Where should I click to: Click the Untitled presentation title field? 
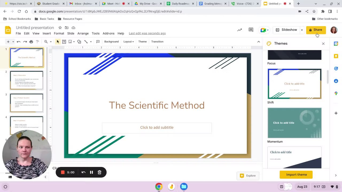tap(35, 28)
